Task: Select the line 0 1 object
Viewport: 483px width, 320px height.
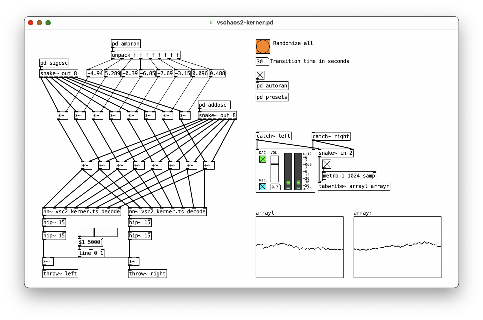Action: (91, 253)
